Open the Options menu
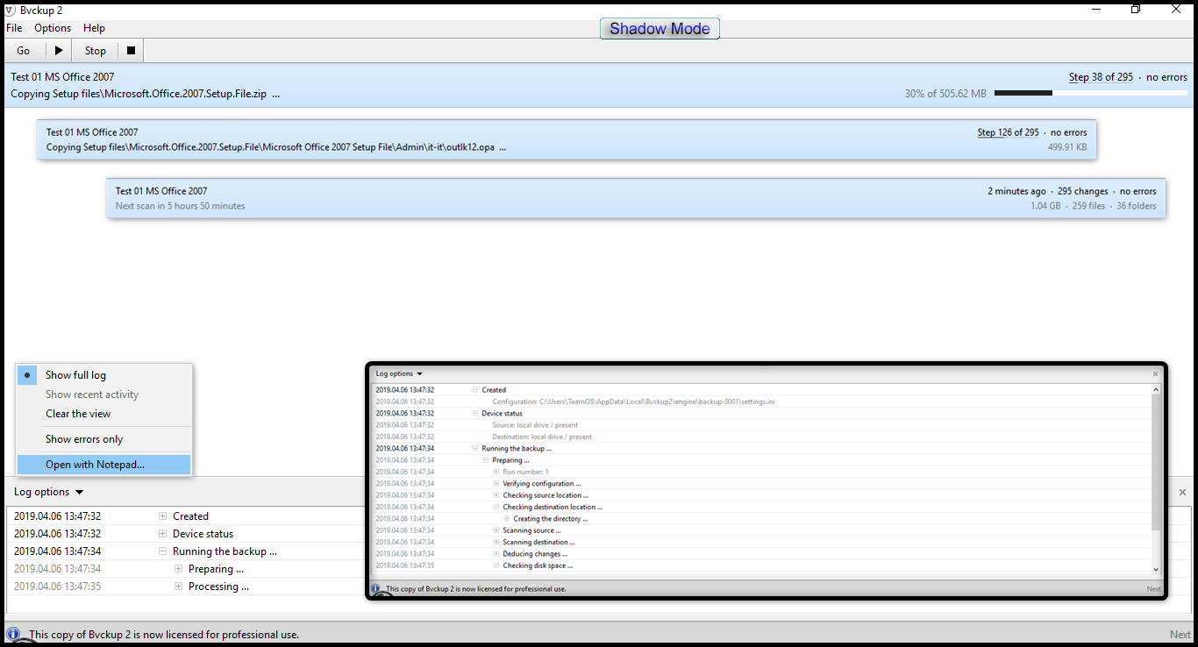 coord(53,28)
